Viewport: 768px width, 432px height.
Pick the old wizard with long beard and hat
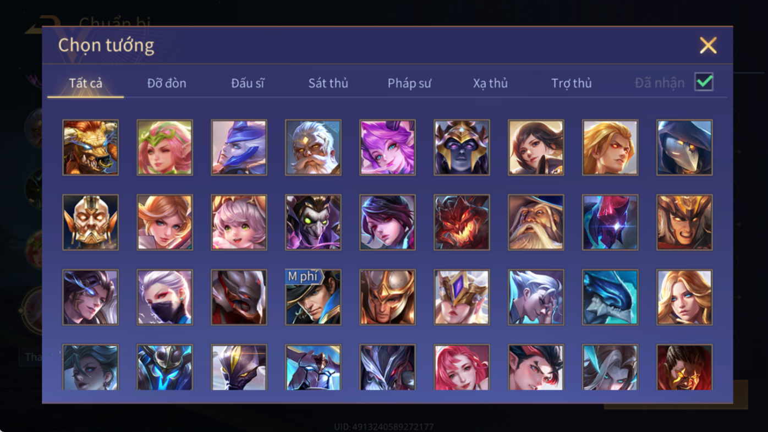point(536,222)
